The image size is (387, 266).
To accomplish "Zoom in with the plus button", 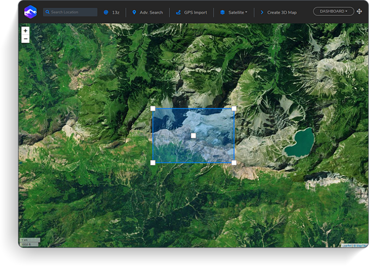I will click(26, 31).
